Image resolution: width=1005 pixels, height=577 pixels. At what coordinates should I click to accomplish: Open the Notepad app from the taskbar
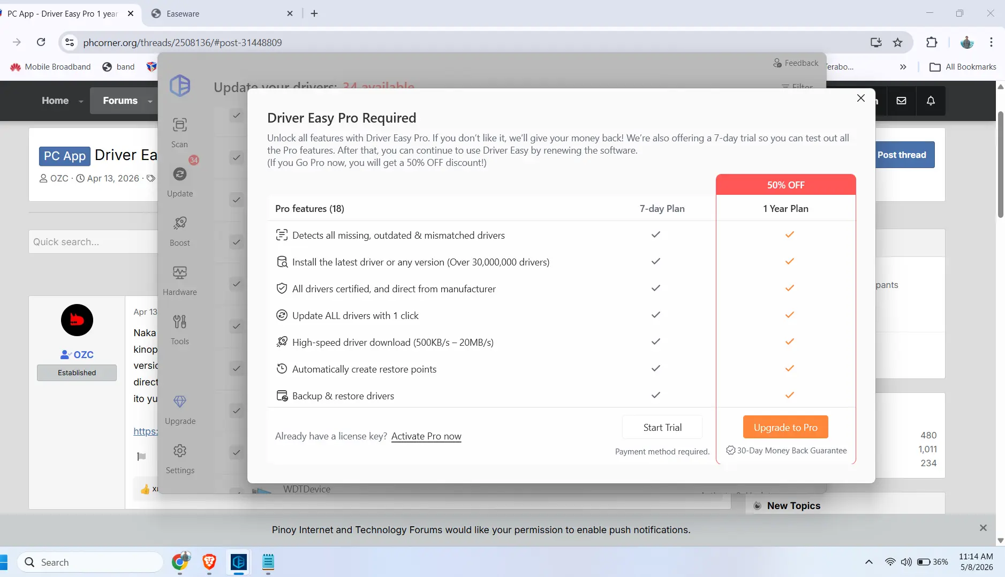[268, 561]
